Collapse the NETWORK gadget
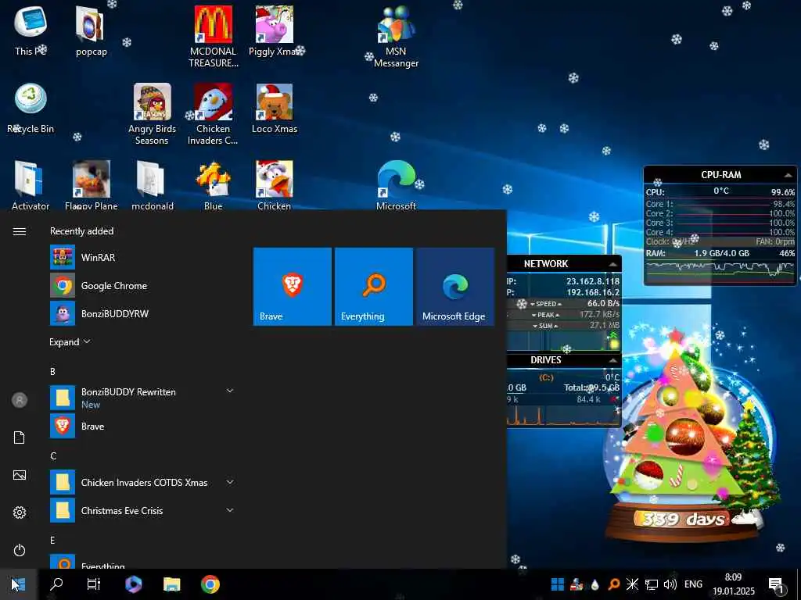This screenshot has height=600, width=801. (612, 264)
